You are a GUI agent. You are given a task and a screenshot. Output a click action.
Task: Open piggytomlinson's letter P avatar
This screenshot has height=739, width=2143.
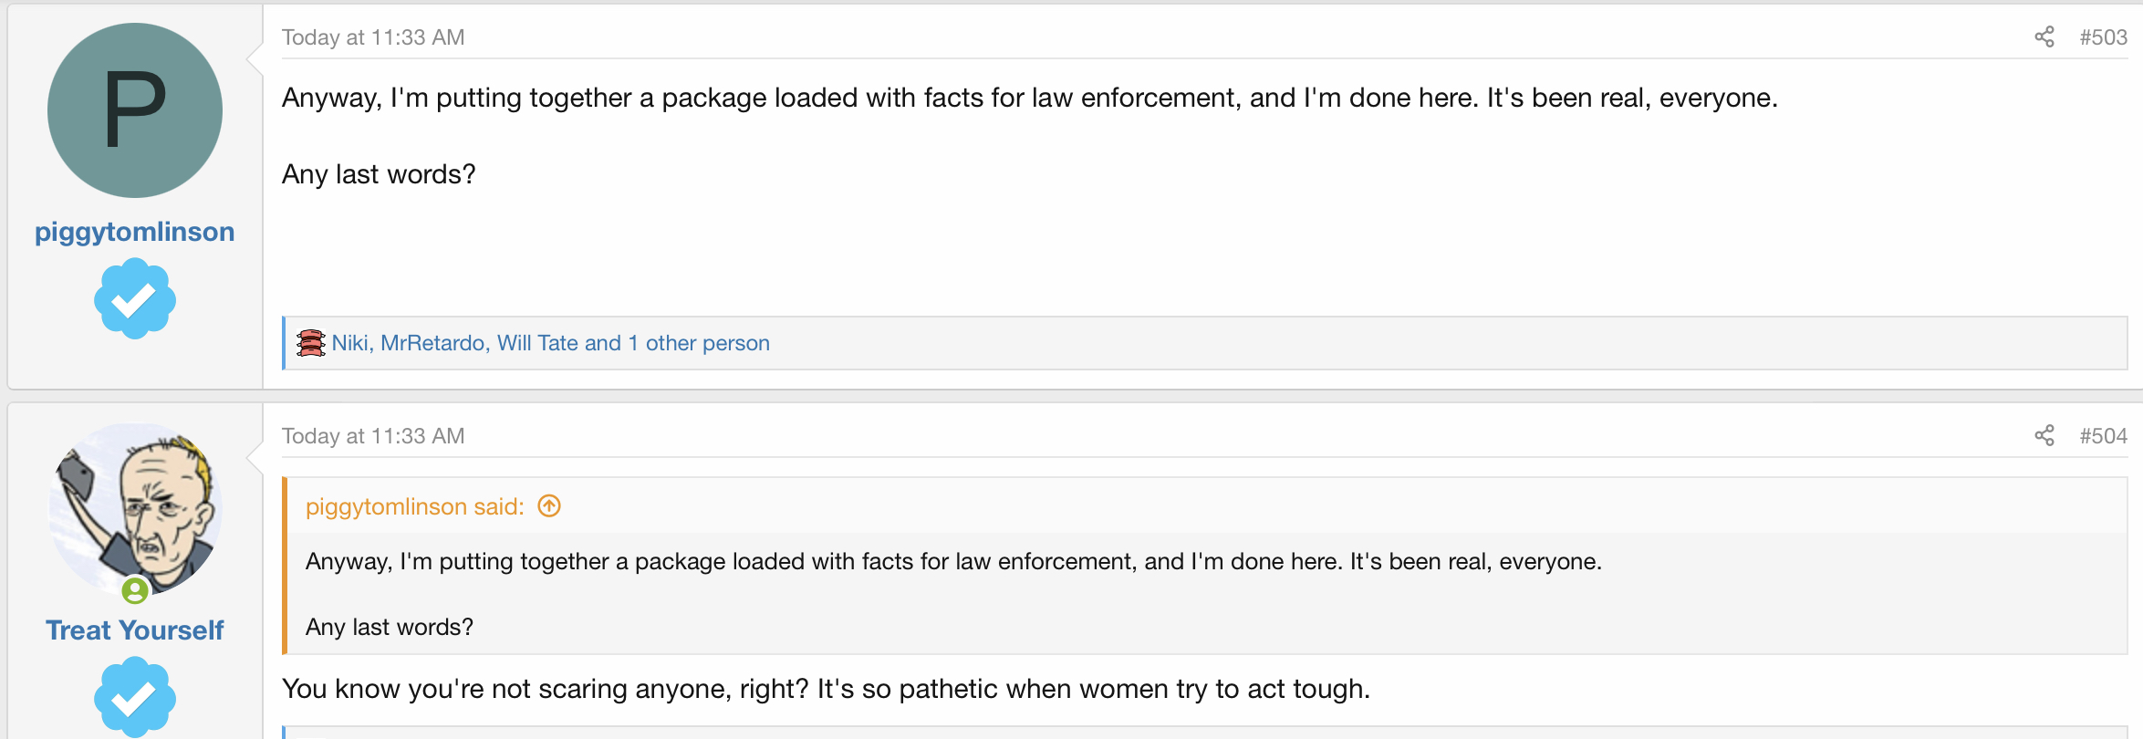click(135, 110)
